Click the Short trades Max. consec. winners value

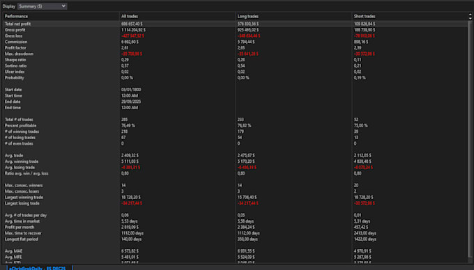pos(356,185)
